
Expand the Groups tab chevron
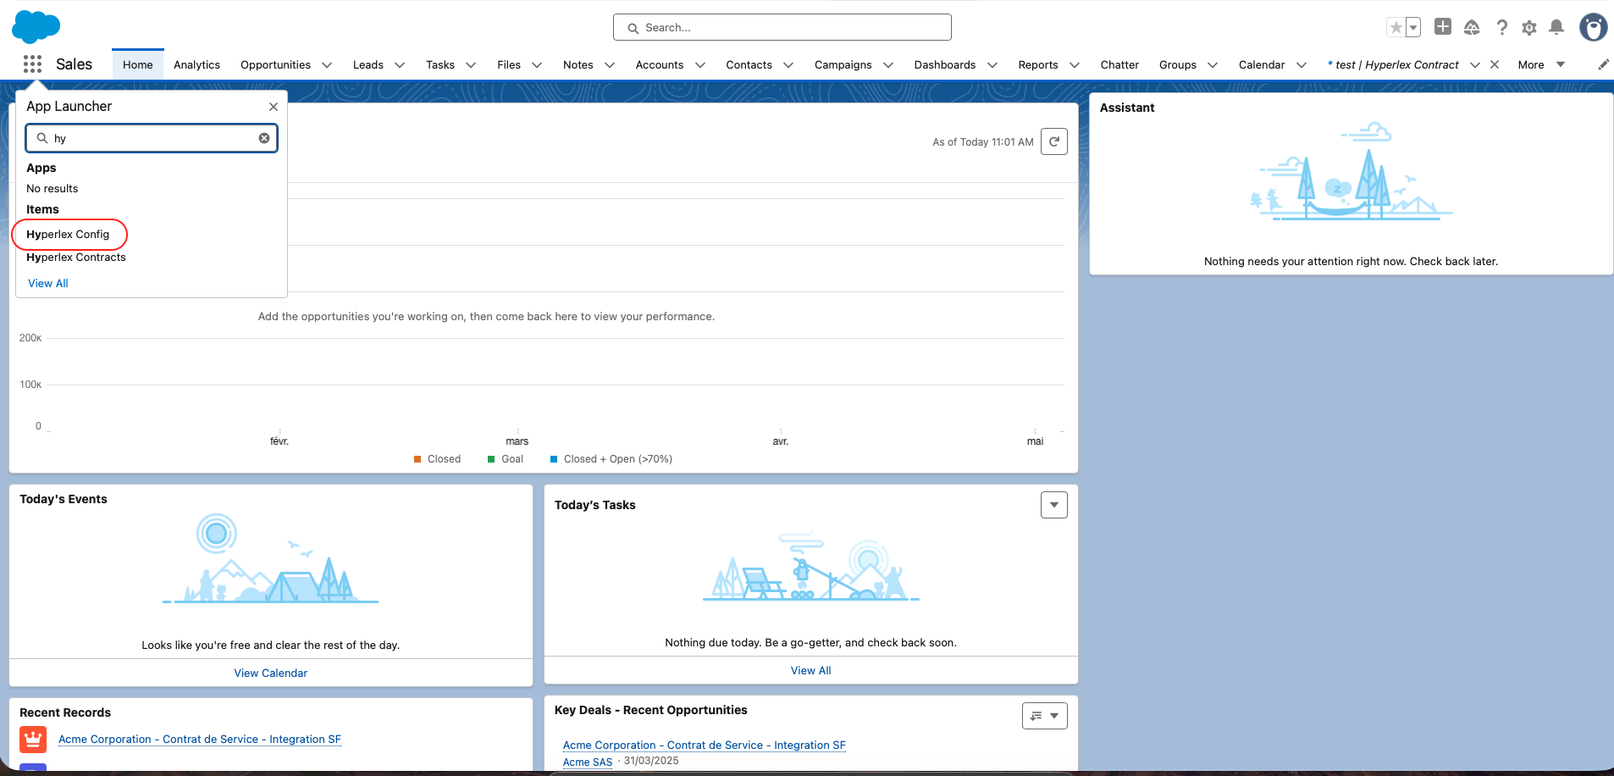coord(1213,65)
